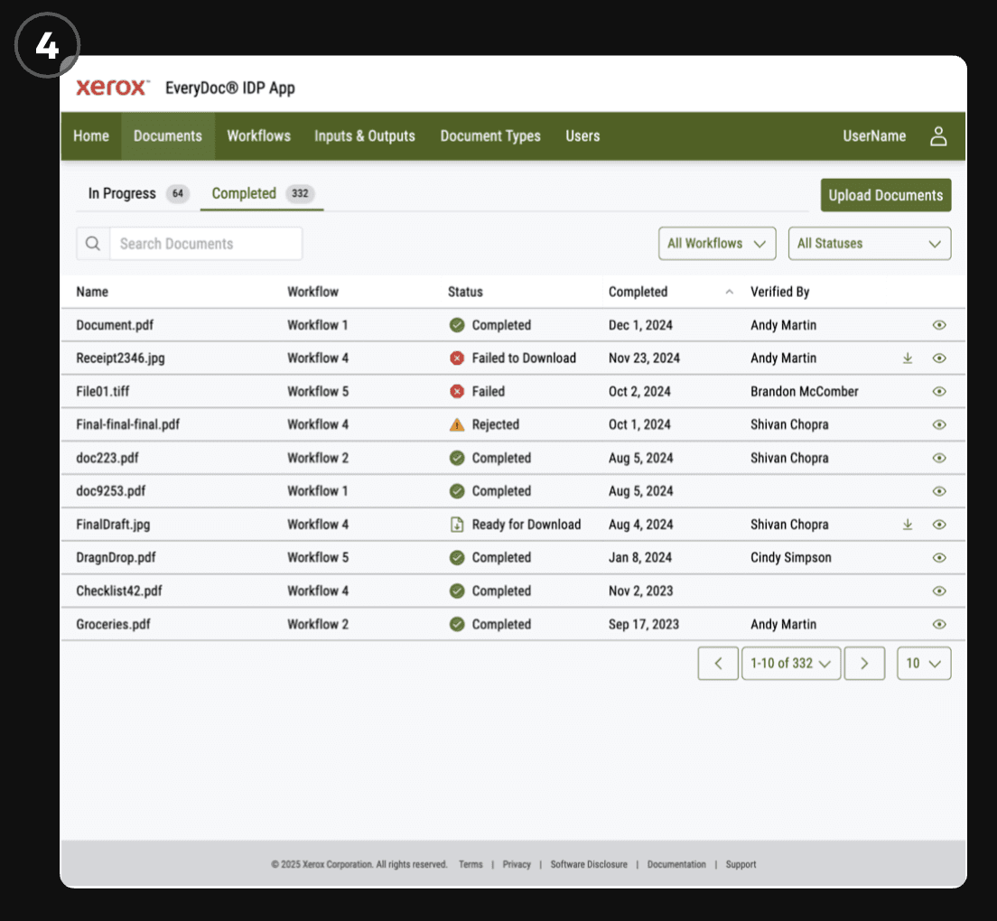The height and width of the screenshot is (921, 997).
Task: Click the Sep 17, 2023 date cell
Action: point(644,624)
